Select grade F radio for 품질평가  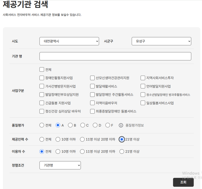click(x=108, y=125)
